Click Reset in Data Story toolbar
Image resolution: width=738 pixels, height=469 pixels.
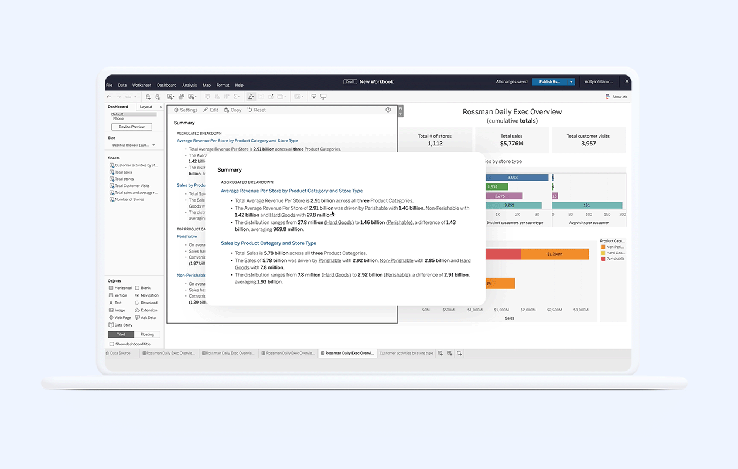tap(257, 110)
